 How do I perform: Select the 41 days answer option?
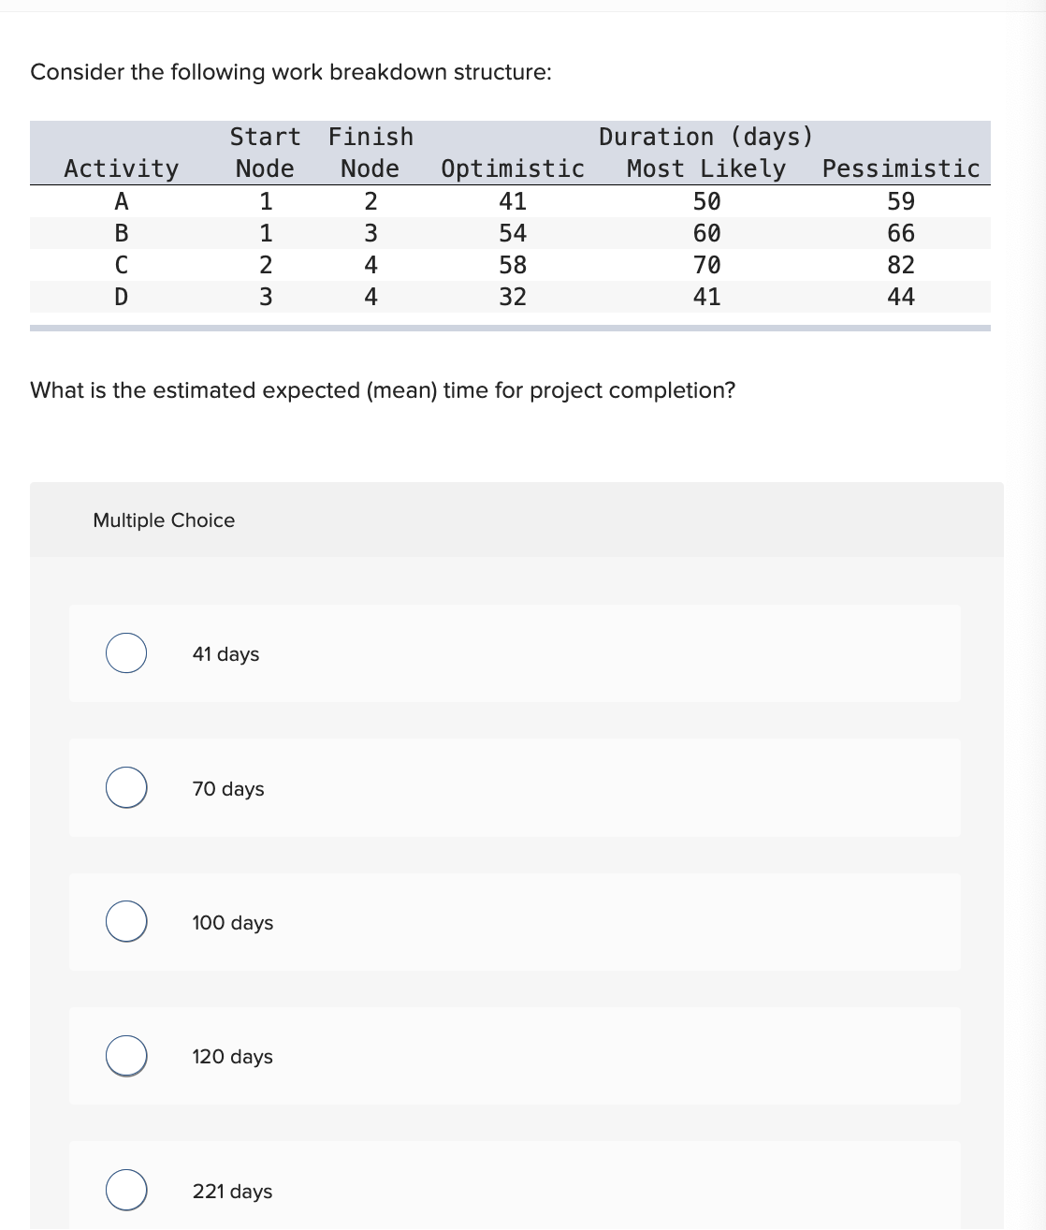click(x=126, y=653)
